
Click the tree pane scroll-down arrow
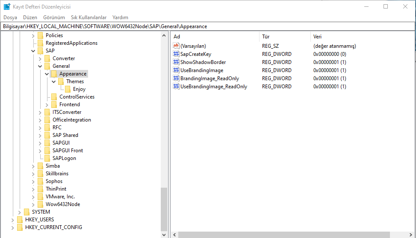point(164,235)
